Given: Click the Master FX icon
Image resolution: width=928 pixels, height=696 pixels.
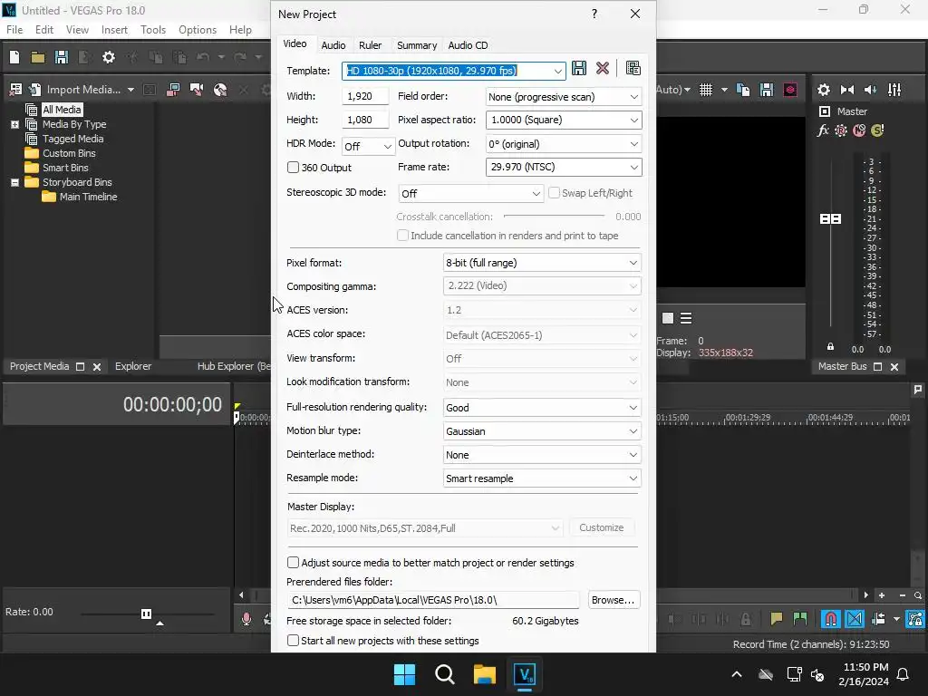Looking at the screenshot, I should (x=823, y=130).
